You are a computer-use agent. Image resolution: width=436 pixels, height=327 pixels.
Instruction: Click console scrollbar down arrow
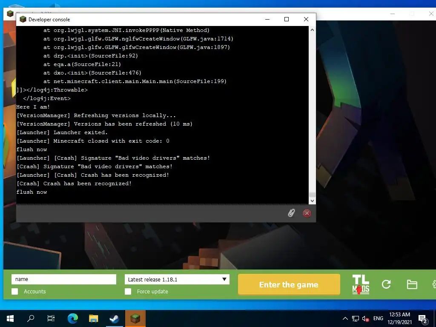coord(312,201)
